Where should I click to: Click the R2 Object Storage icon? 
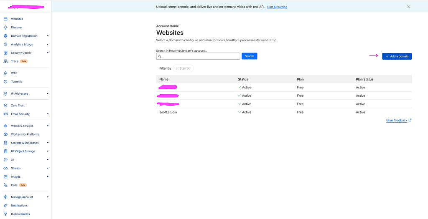[5, 151]
